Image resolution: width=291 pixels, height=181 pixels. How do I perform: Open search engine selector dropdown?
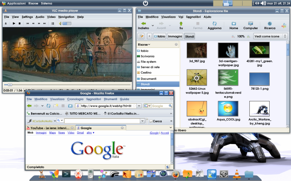point(147,106)
